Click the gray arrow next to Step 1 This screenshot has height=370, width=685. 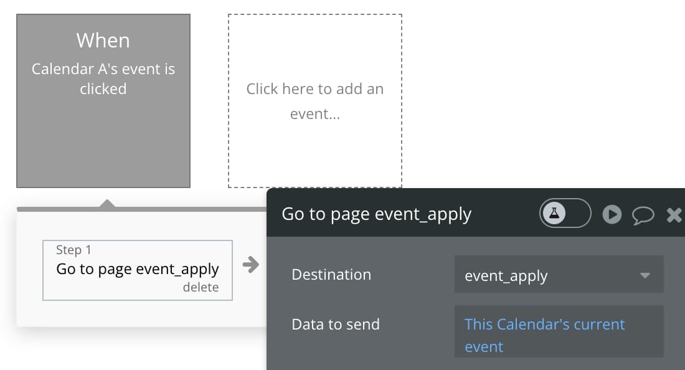pyautogui.click(x=251, y=264)
